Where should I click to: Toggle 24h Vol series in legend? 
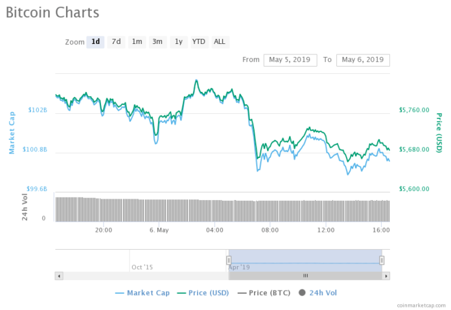point(318,293)
